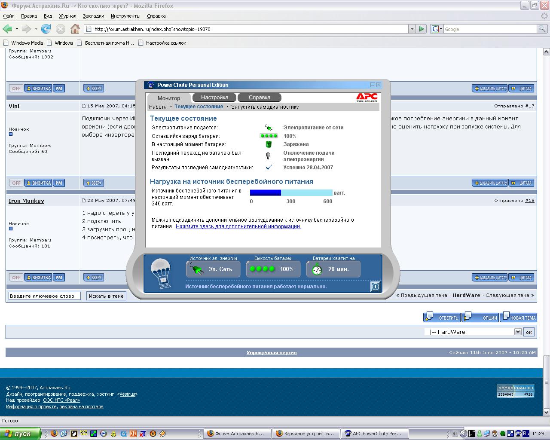Launch Windows Media Player from quick launch
The height and width of the screenshot is (440, 550).
[103, 434]
